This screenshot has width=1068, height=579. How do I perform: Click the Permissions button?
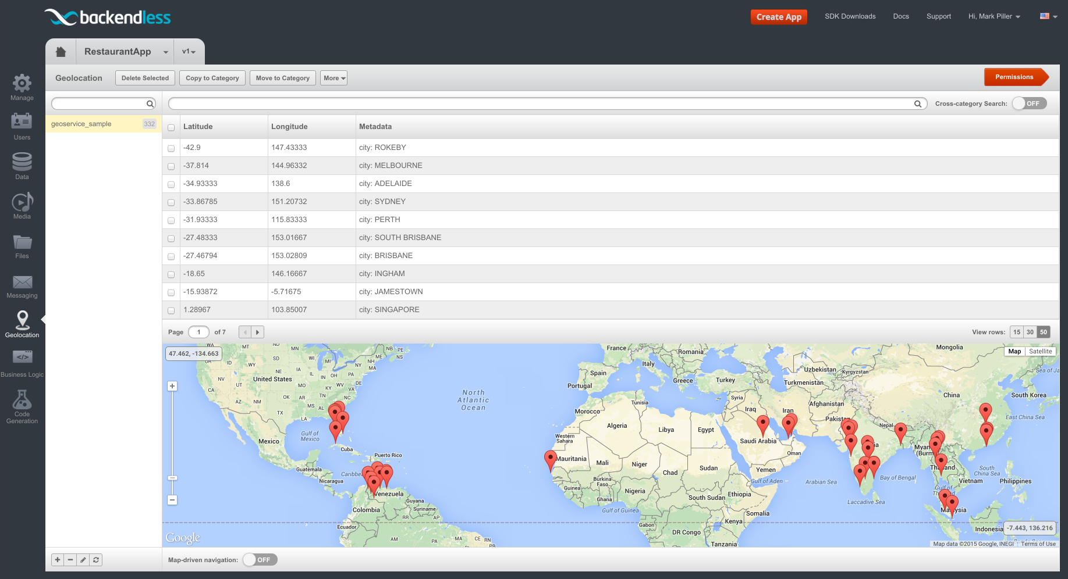(x=1014, y=77)
